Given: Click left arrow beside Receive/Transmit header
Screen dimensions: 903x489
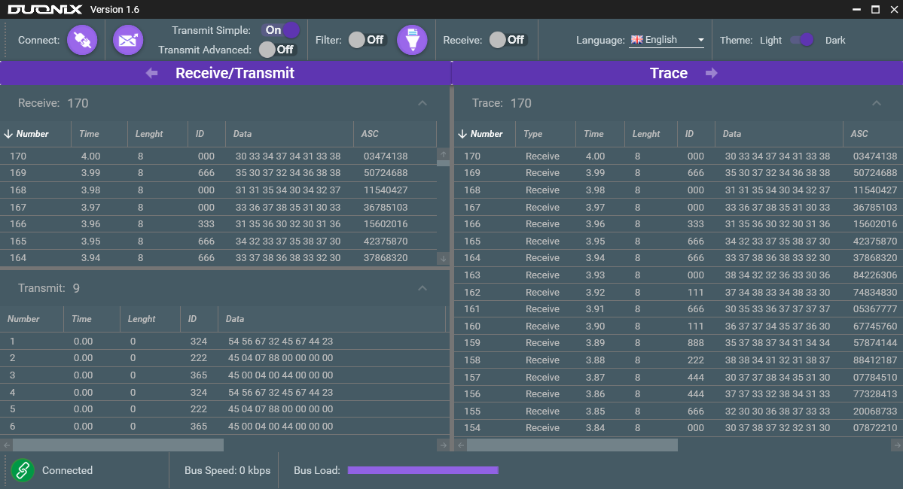Looking at the screenshot, I should tap(151, 73).
